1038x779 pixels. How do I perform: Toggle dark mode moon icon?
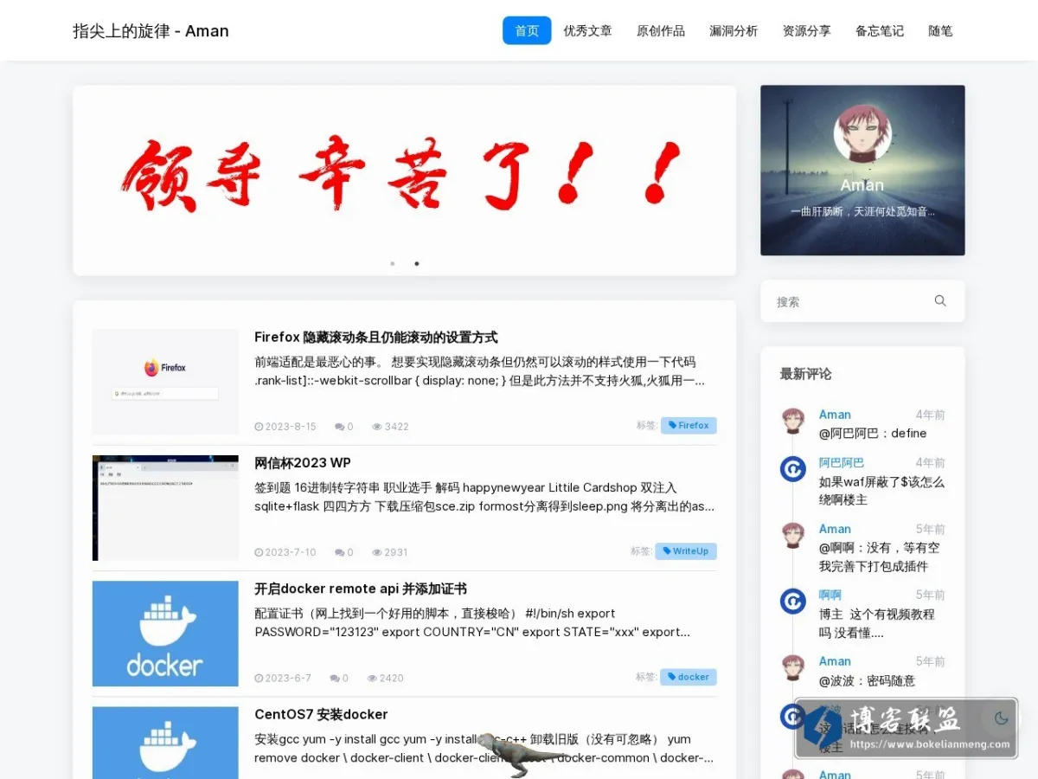tap(1002, 718)
